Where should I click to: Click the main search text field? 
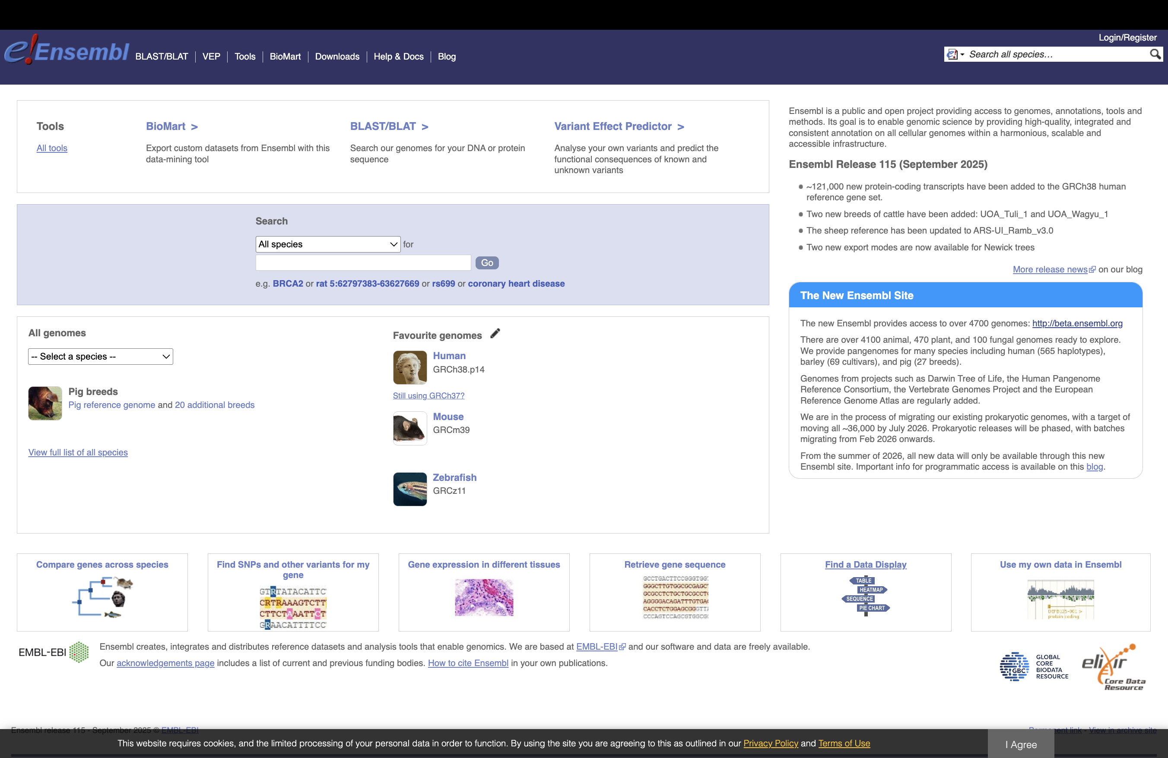[363, 263]
